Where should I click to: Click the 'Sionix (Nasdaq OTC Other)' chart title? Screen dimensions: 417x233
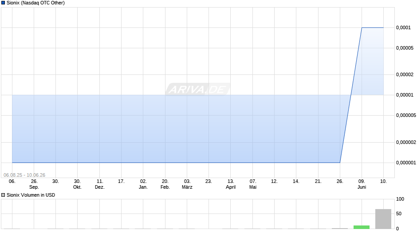35,3
